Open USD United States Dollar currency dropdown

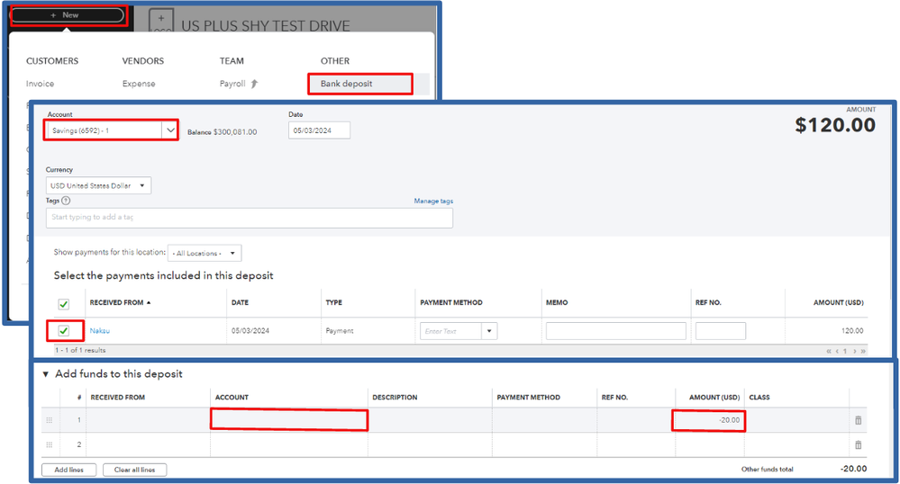coord(98,186)
